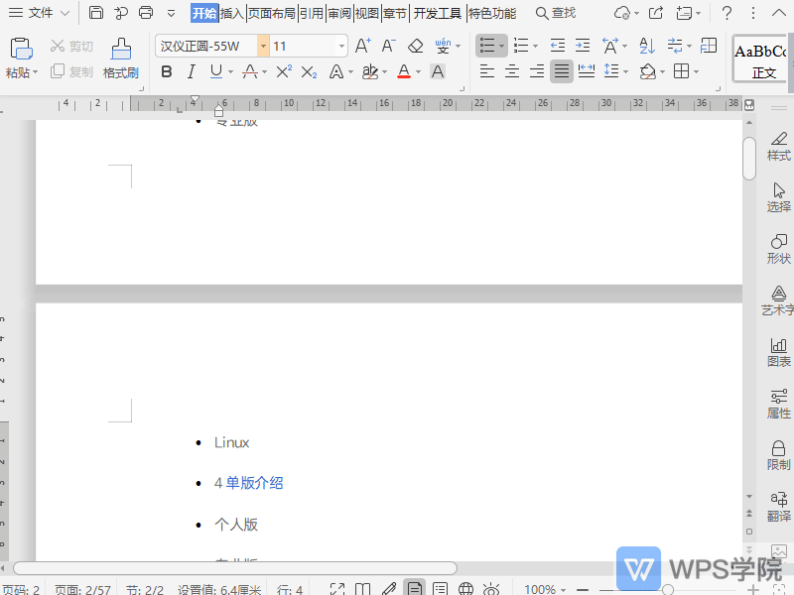Open the 文件 file menu dropdown

coord(39,13)
